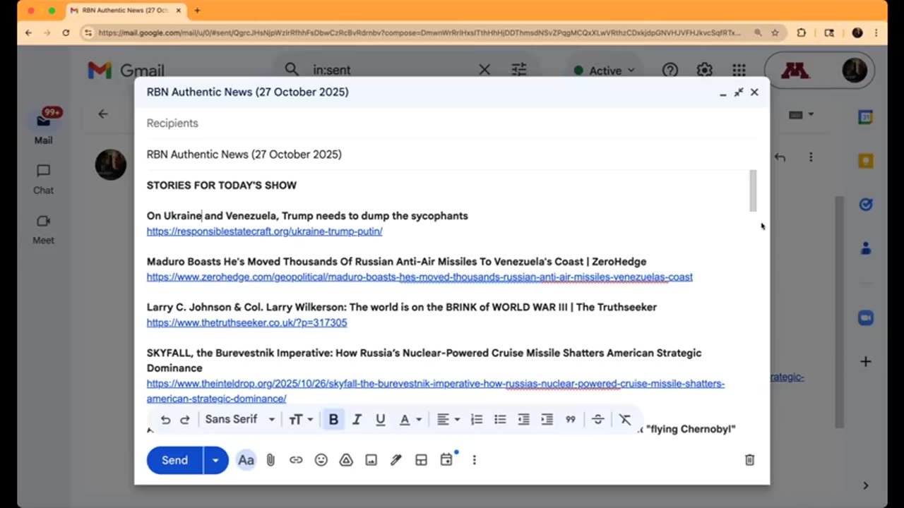The image size is (904, 508).
Task: Go to Meet in the left sidebar
Action: [44, 229]
